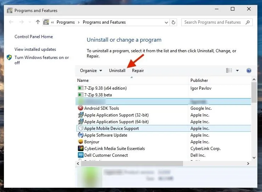This screenshot has height=192, width=262.
Task: Open Help with the question mark icon
Action: pyautogui.click(x=249, y=71)
